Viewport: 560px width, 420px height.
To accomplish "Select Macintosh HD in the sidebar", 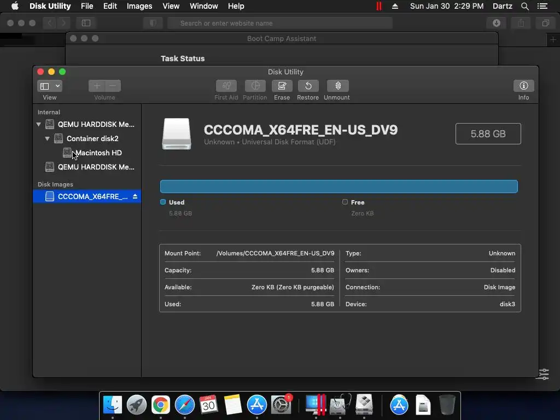I will (x=93, y=153).
